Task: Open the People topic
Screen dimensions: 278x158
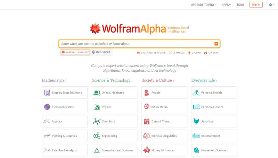Action: tap(164, 93)
